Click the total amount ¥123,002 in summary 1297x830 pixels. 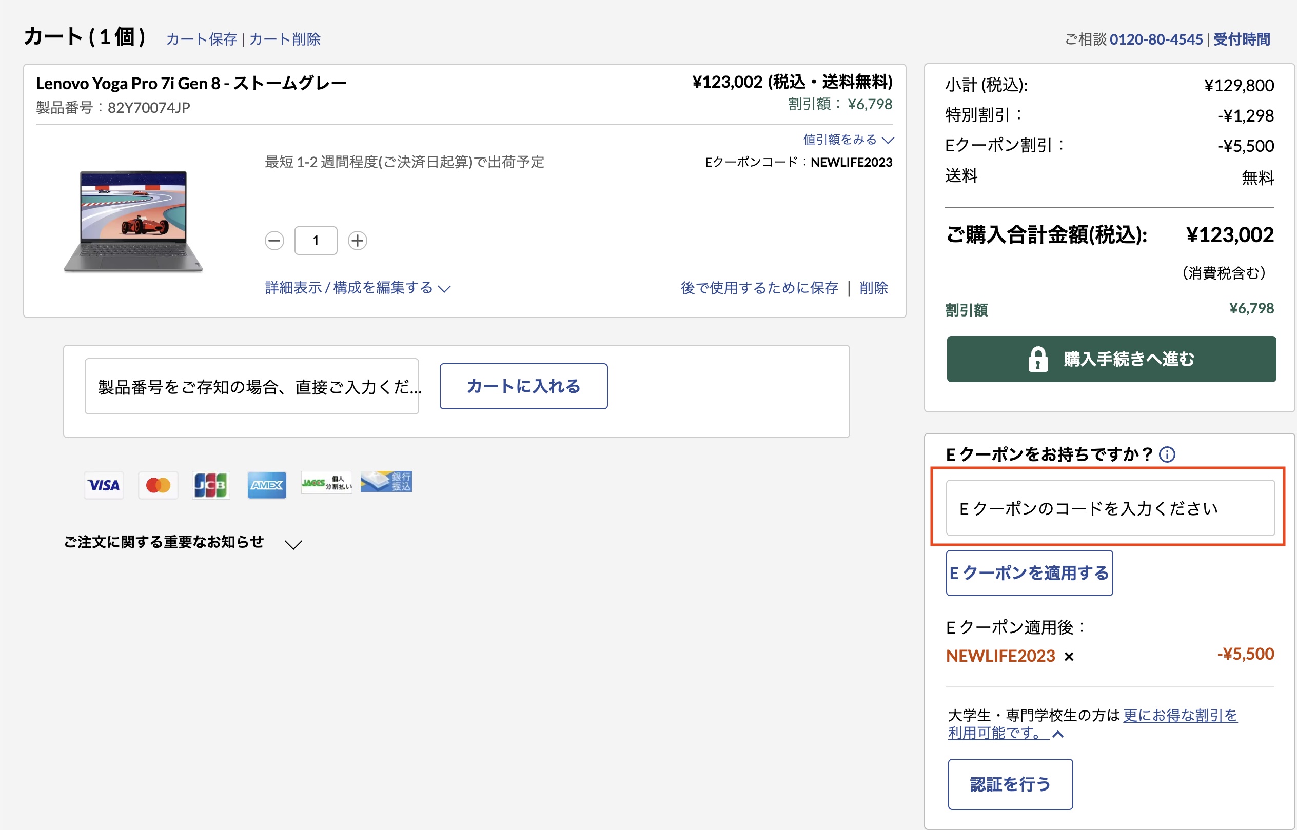click(1230, 235)
